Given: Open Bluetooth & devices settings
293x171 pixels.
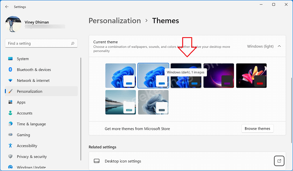Looking at the screenshot, I should (x=41, y=69).
